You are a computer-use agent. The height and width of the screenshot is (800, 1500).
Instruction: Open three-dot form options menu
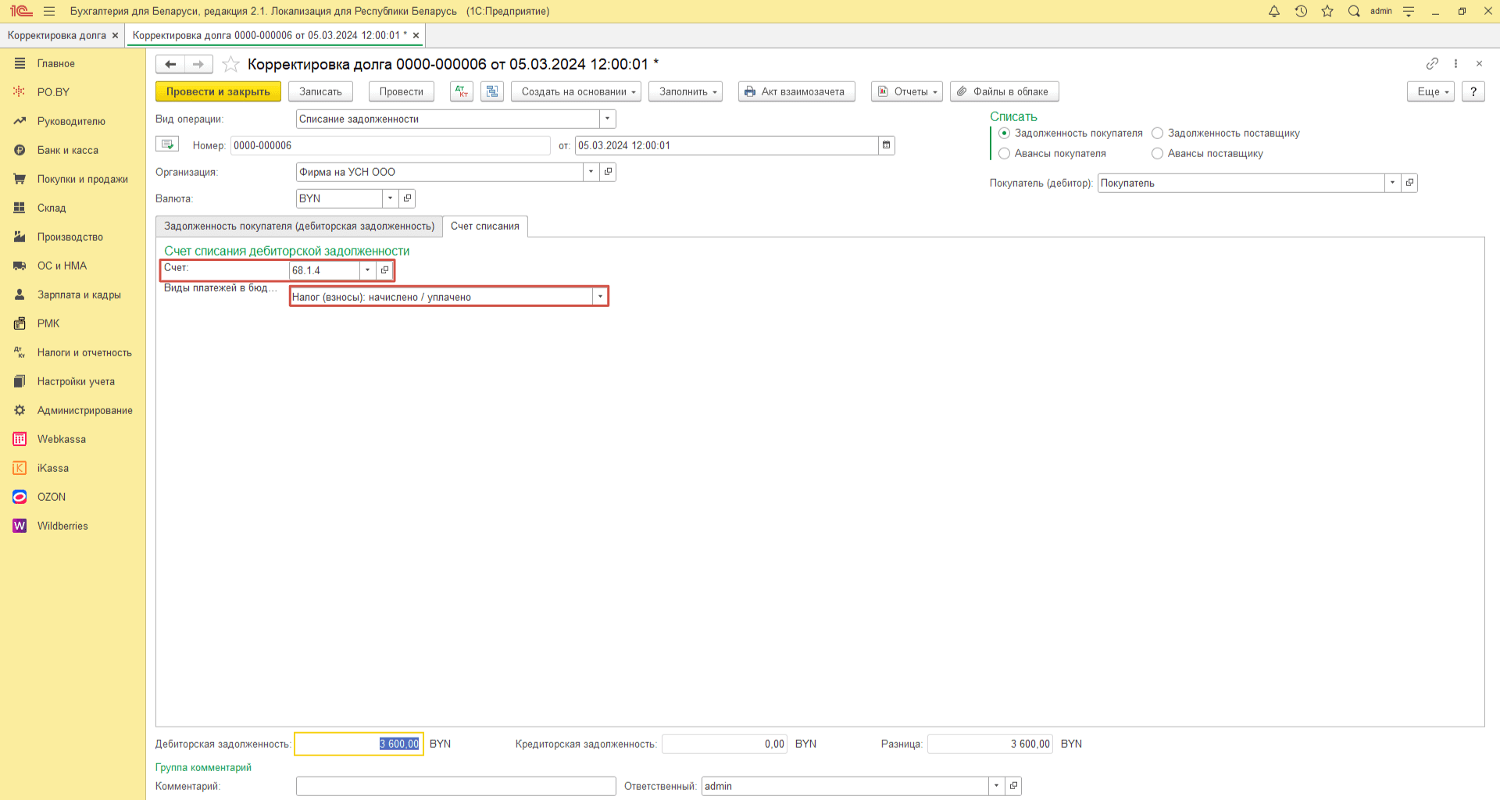click(x=1455, y=63)
